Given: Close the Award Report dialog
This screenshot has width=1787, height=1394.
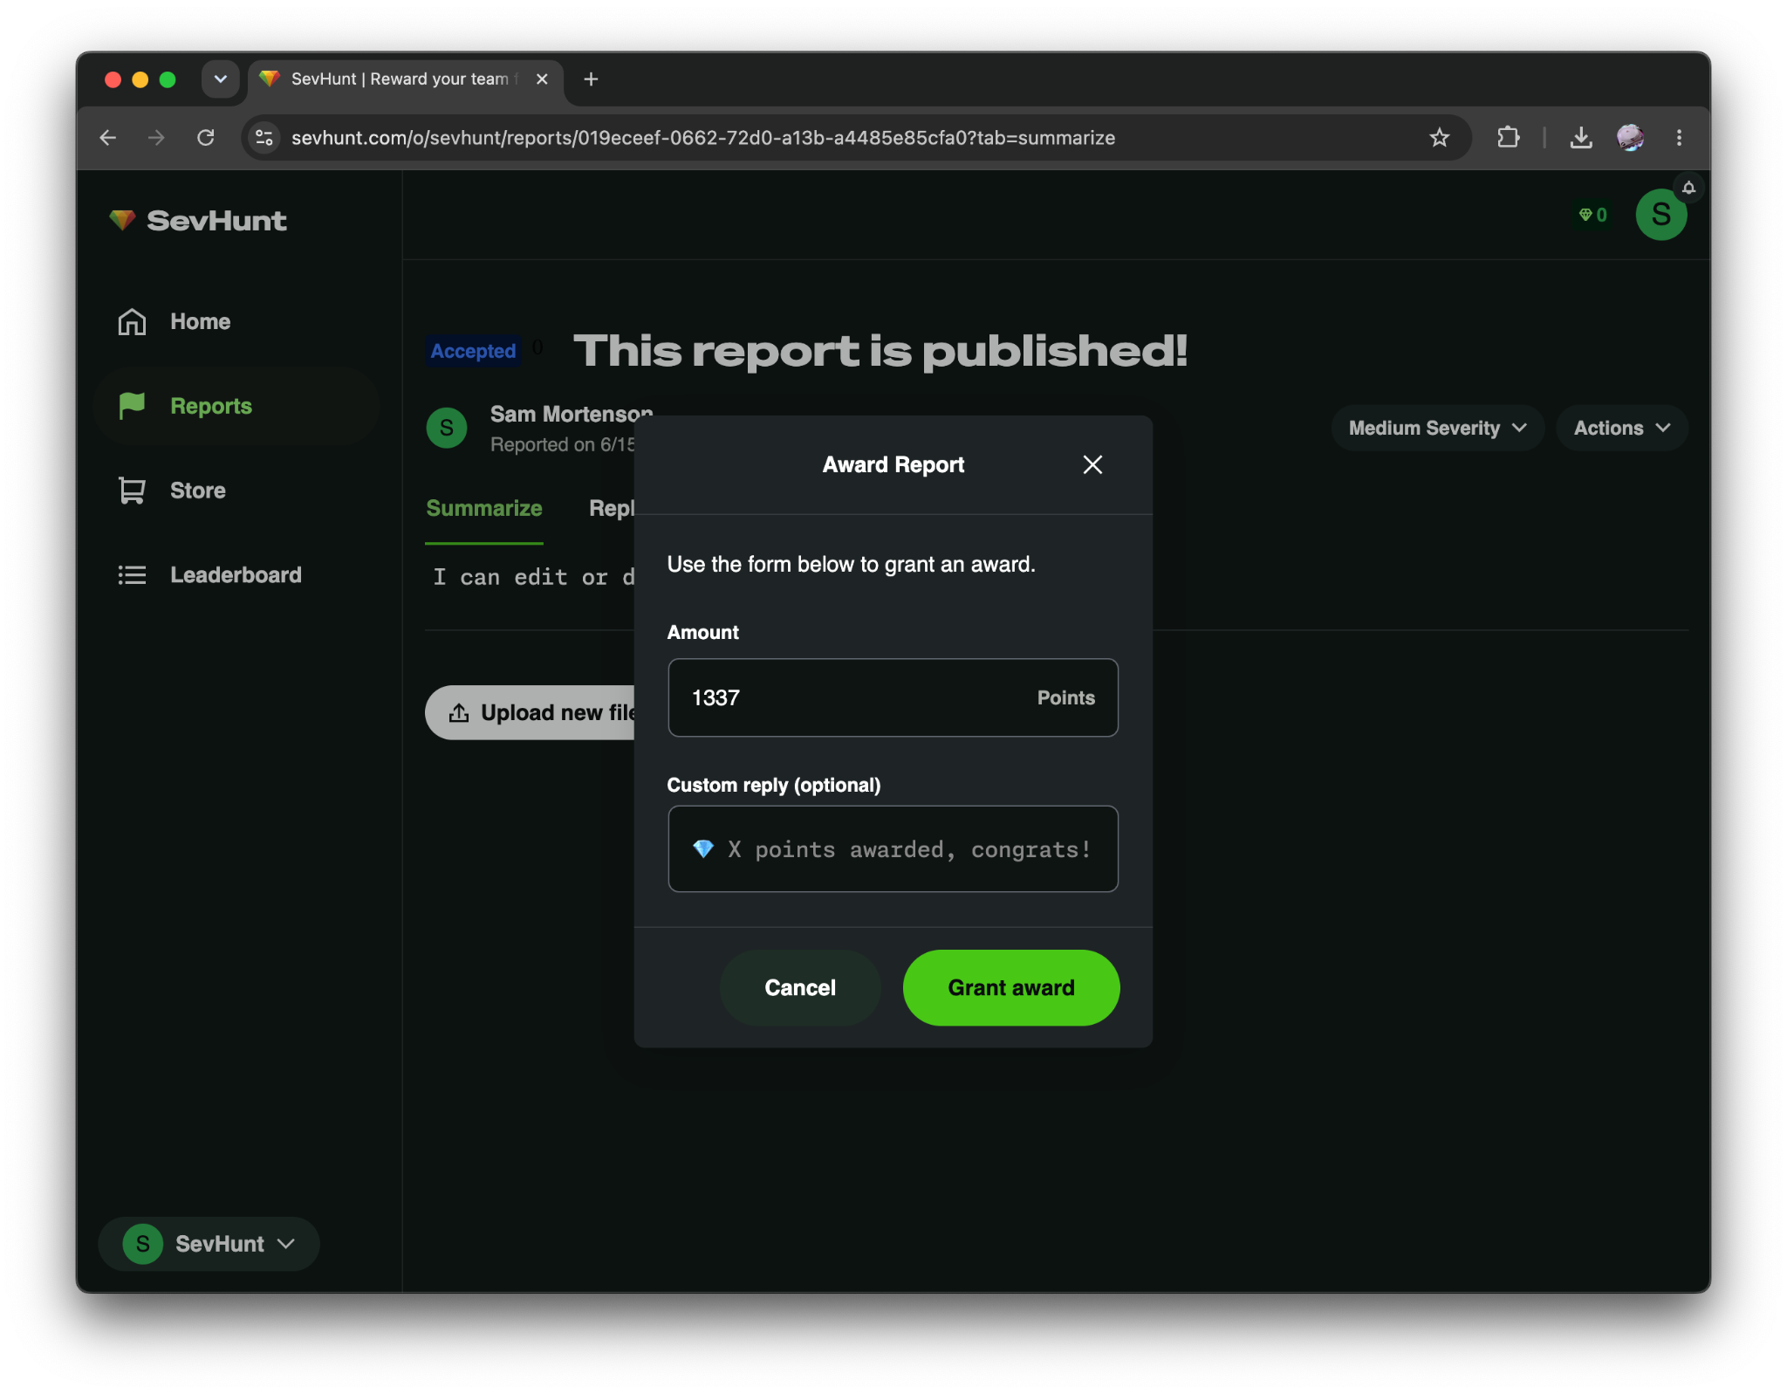Looking at the screenshot, I should [x=1092, y=464].
